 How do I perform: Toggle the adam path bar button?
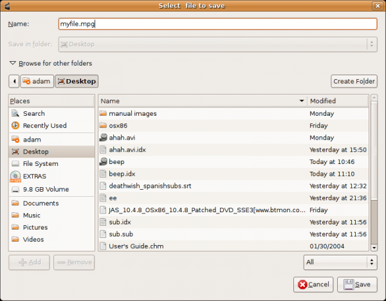(x=37, y=82)
